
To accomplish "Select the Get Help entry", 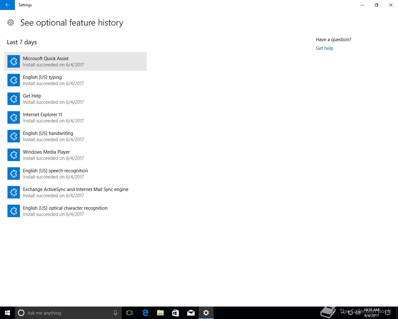I will tap(76, 99).
